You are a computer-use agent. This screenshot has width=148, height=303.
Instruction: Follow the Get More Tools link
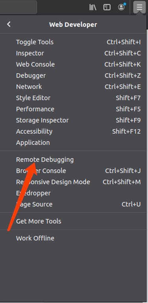tap(74, 221)
